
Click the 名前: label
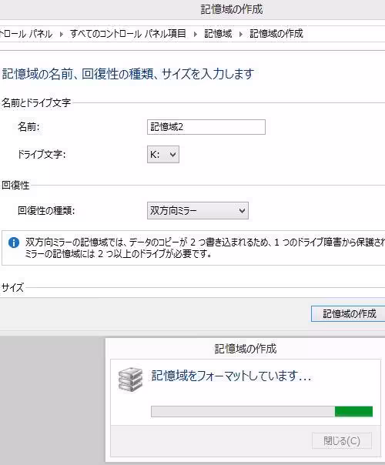click(x=28, y=127)
